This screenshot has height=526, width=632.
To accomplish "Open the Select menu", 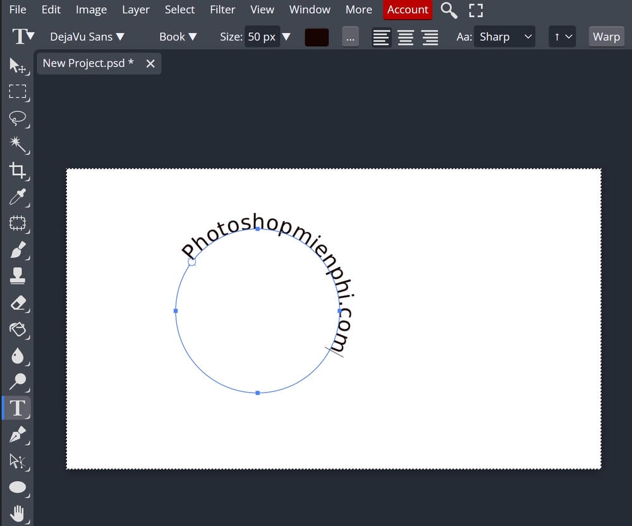I will pyautogui.click(x=179, y=9).
